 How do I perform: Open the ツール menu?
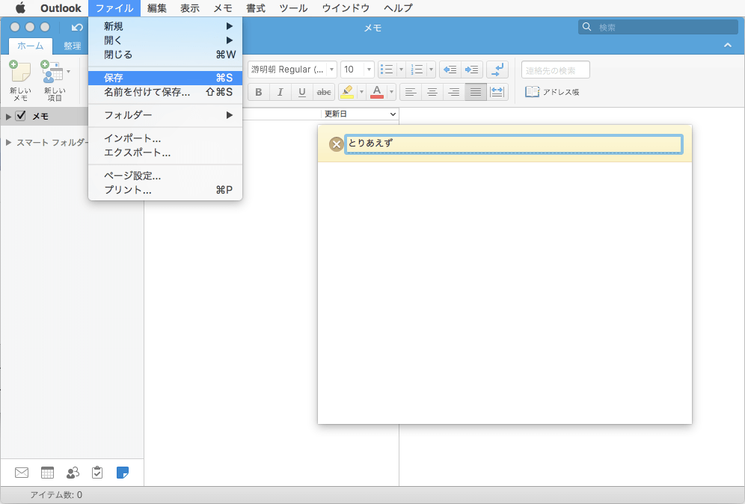point(293,8)
